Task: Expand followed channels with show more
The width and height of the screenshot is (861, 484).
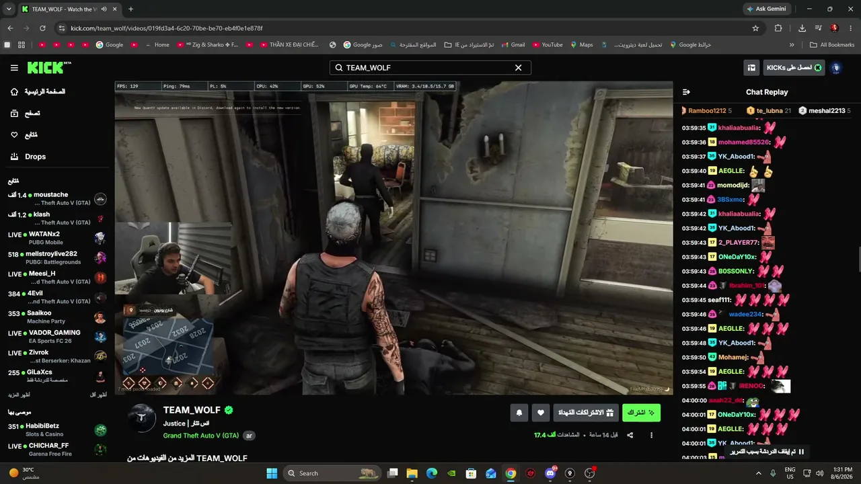Action: 20,395
